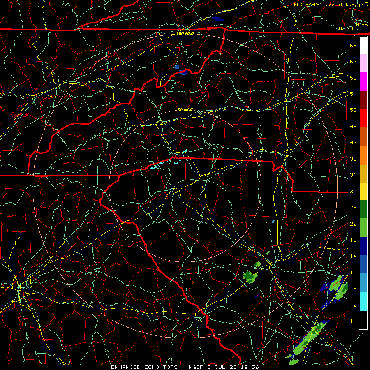Click the white color swatch above 66
Viewport: 370px width, 370px height.
tap(363, 45)
